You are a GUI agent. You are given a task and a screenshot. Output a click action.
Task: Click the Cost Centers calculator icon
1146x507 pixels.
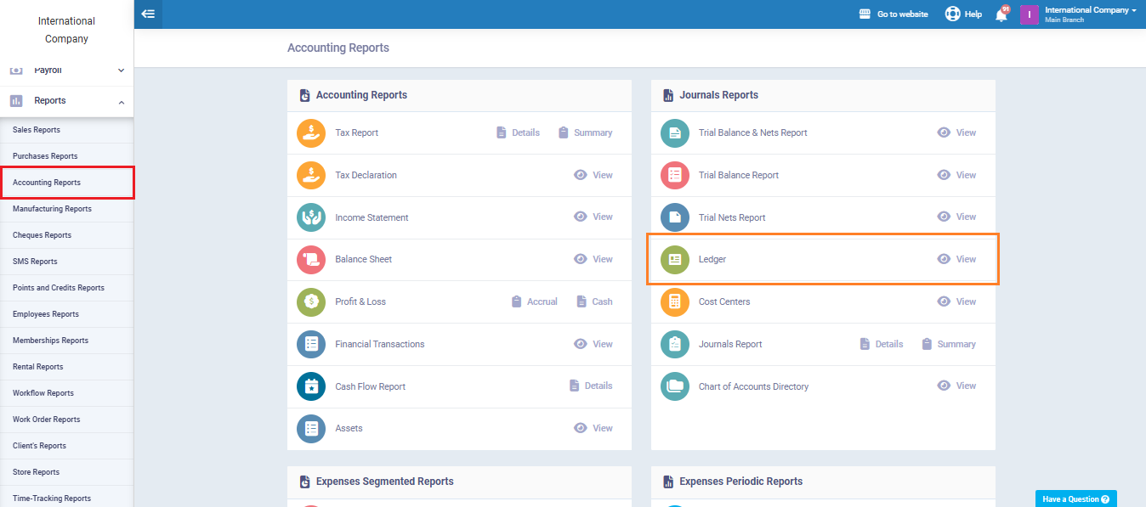click(x=675, y=302)
